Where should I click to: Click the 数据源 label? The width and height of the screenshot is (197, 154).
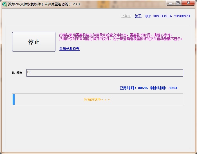(17, 73)
